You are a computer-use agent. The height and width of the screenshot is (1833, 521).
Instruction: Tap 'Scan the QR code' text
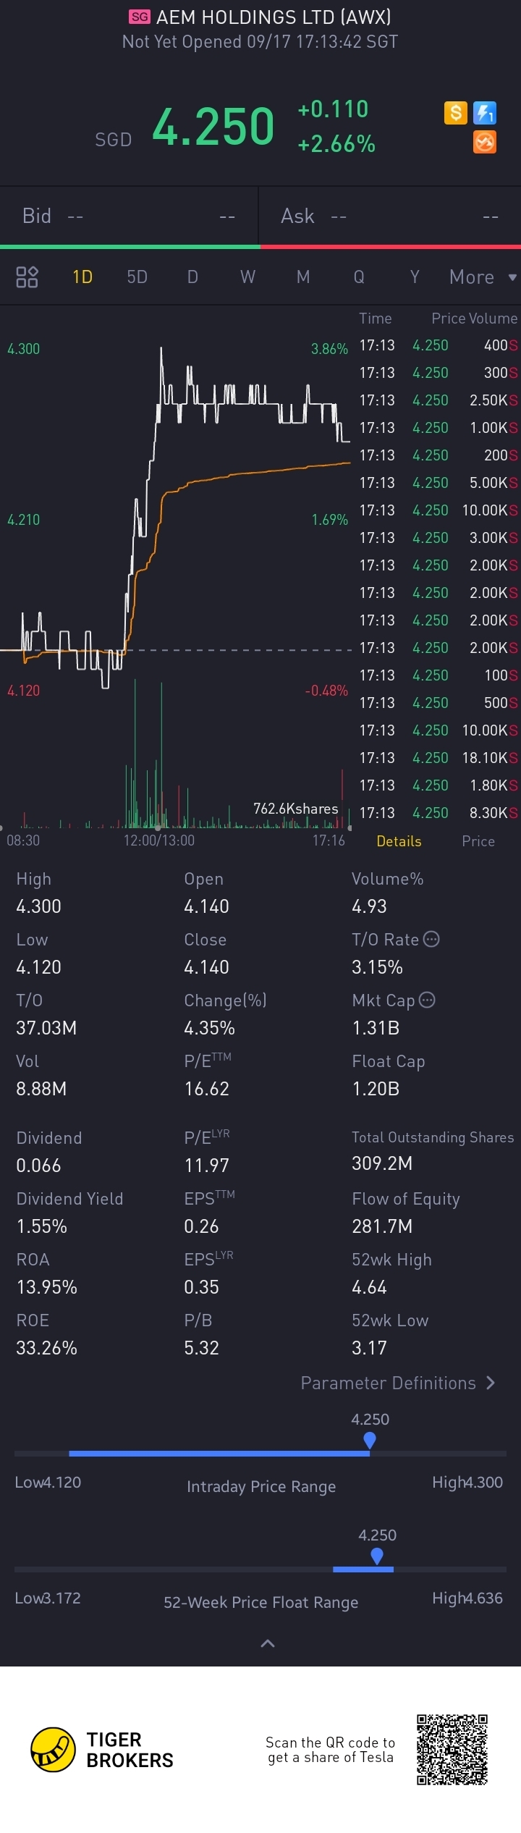(x=330, y=1750)
